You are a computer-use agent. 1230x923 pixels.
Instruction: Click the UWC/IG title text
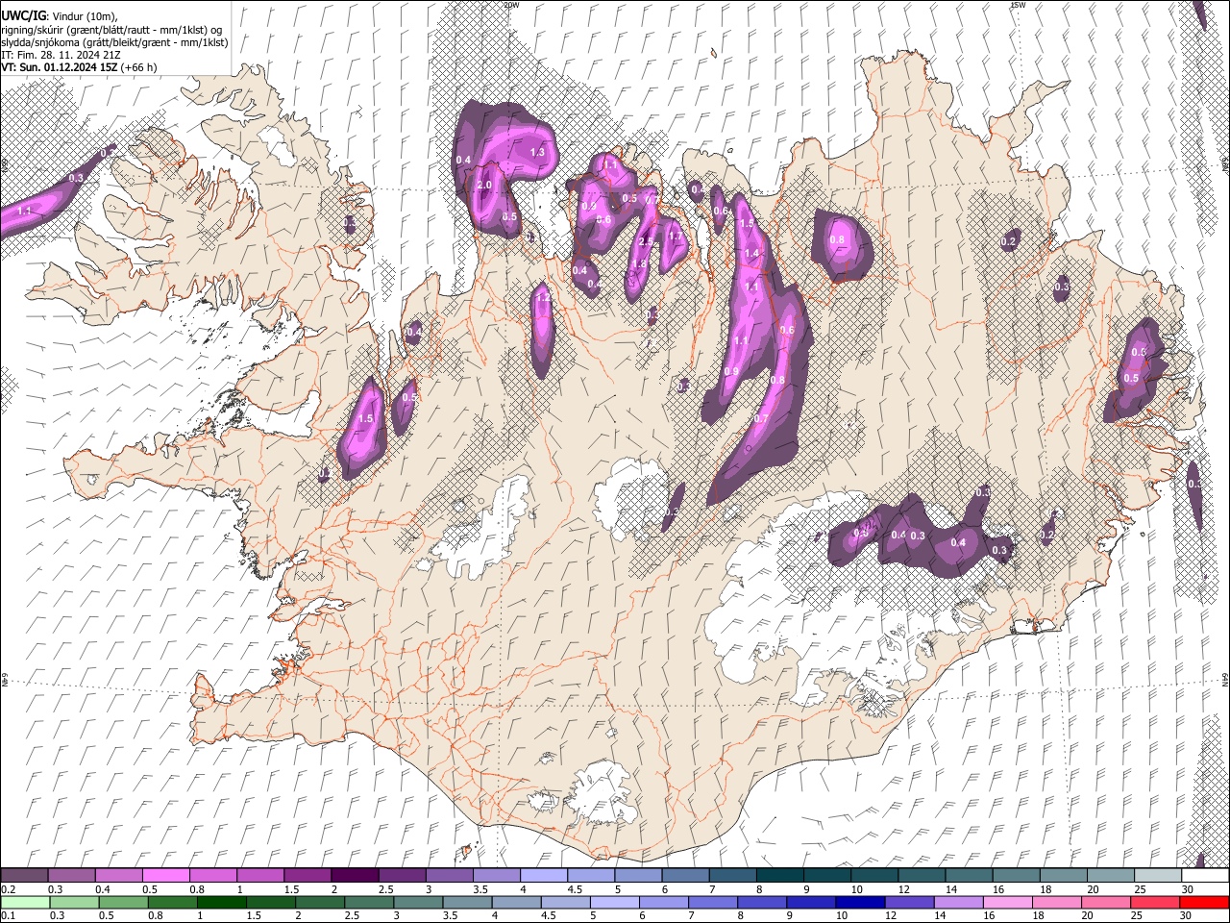click(x=23, y=15)
